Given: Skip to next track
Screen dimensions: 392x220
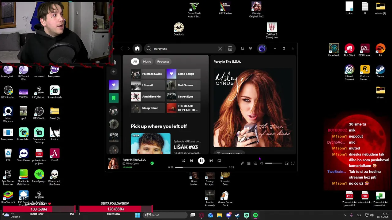Looking at the screenshot, I should pos(211,161).
